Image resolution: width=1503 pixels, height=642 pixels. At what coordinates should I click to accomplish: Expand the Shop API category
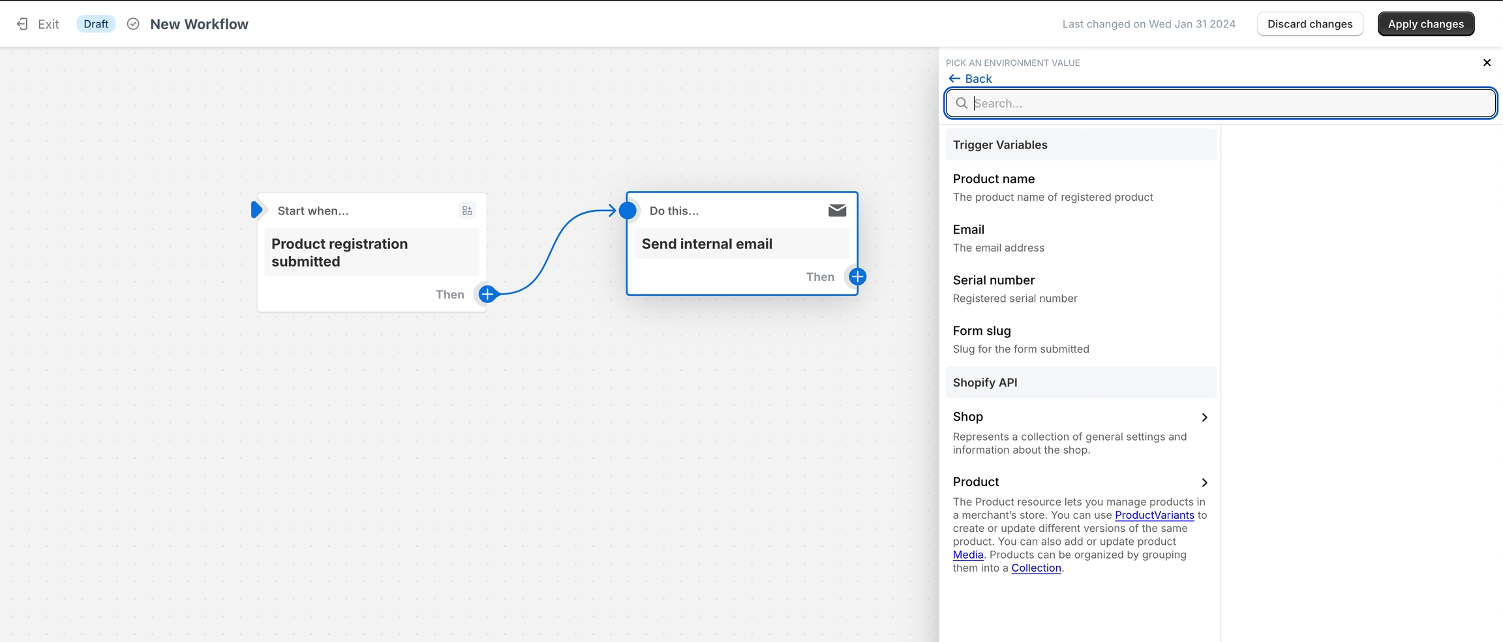click(1080, 417)
